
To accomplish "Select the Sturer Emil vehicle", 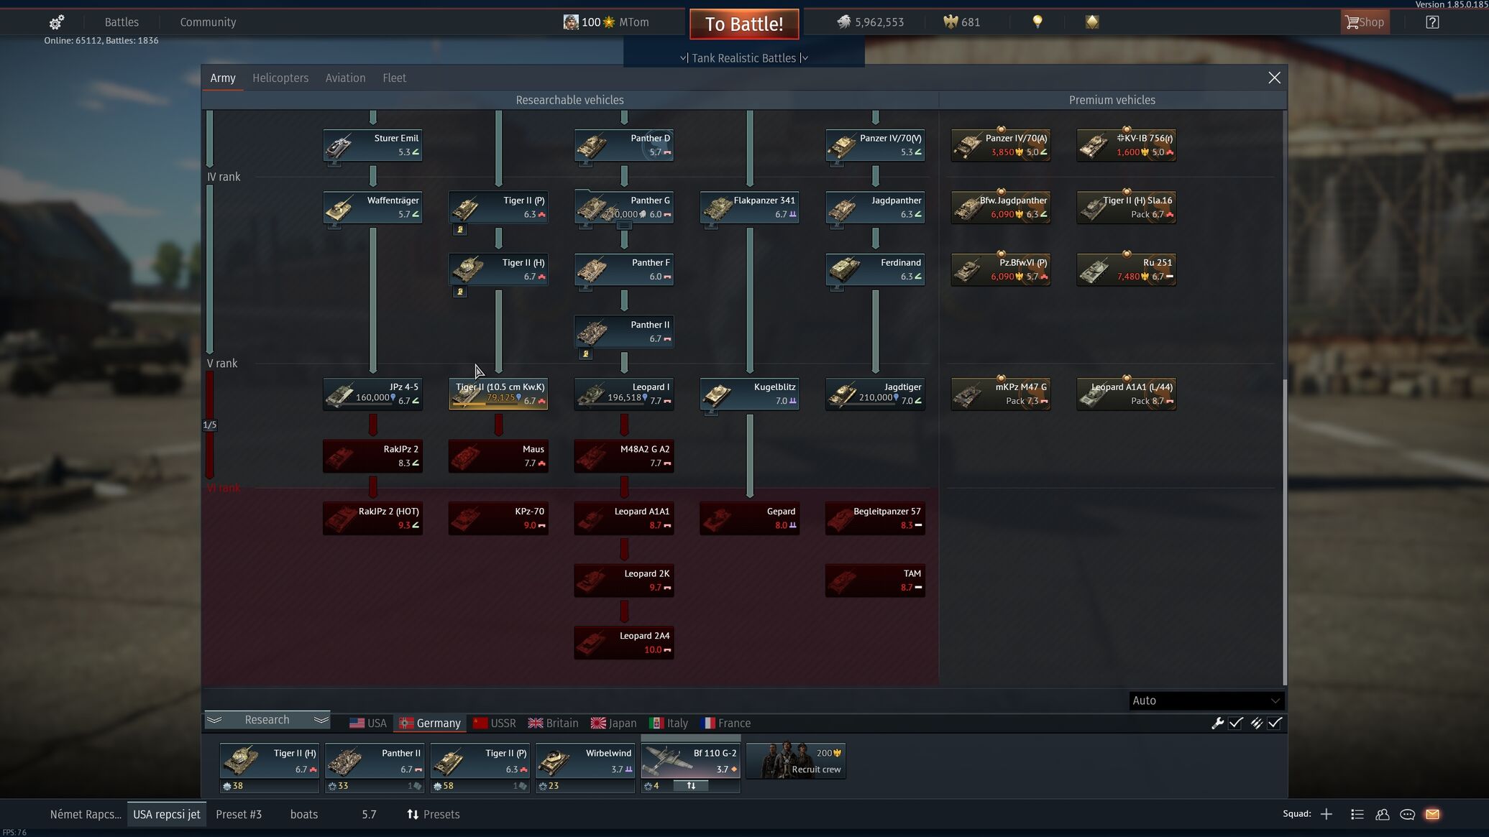I will tap(372, 145).
